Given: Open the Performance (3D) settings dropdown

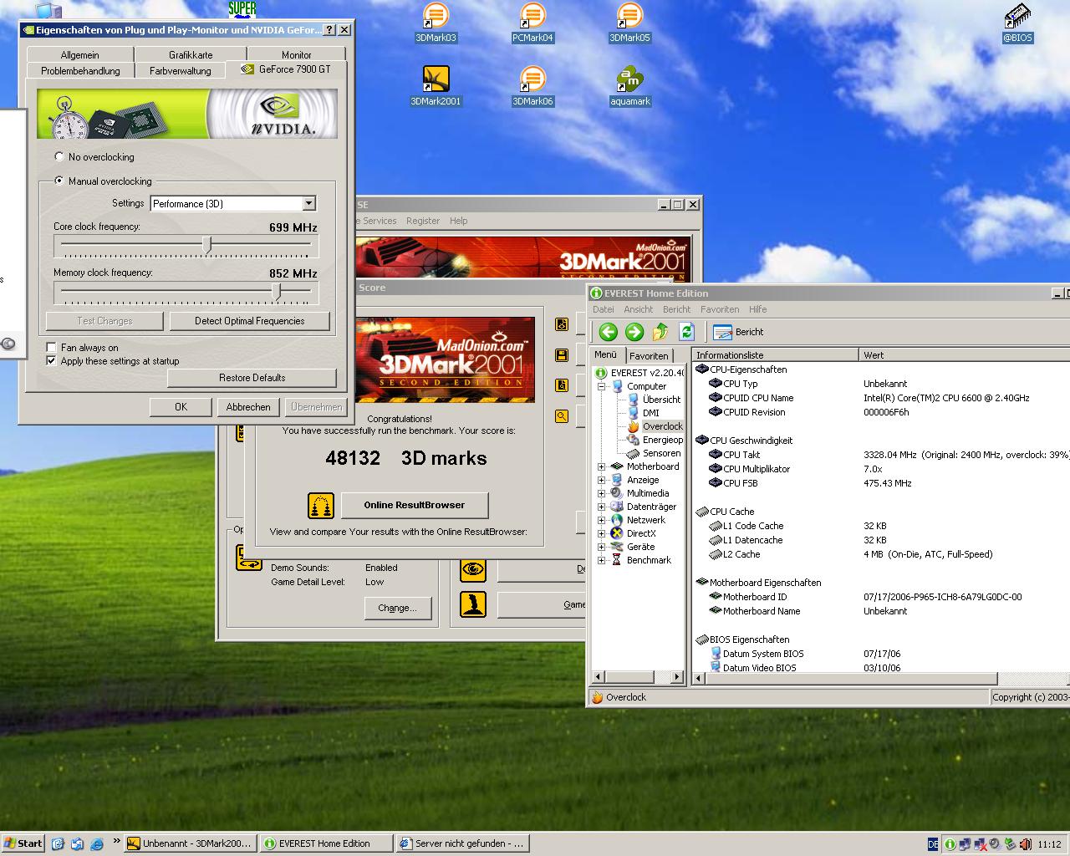Looking at the screenshot, I should click(308, 203).
